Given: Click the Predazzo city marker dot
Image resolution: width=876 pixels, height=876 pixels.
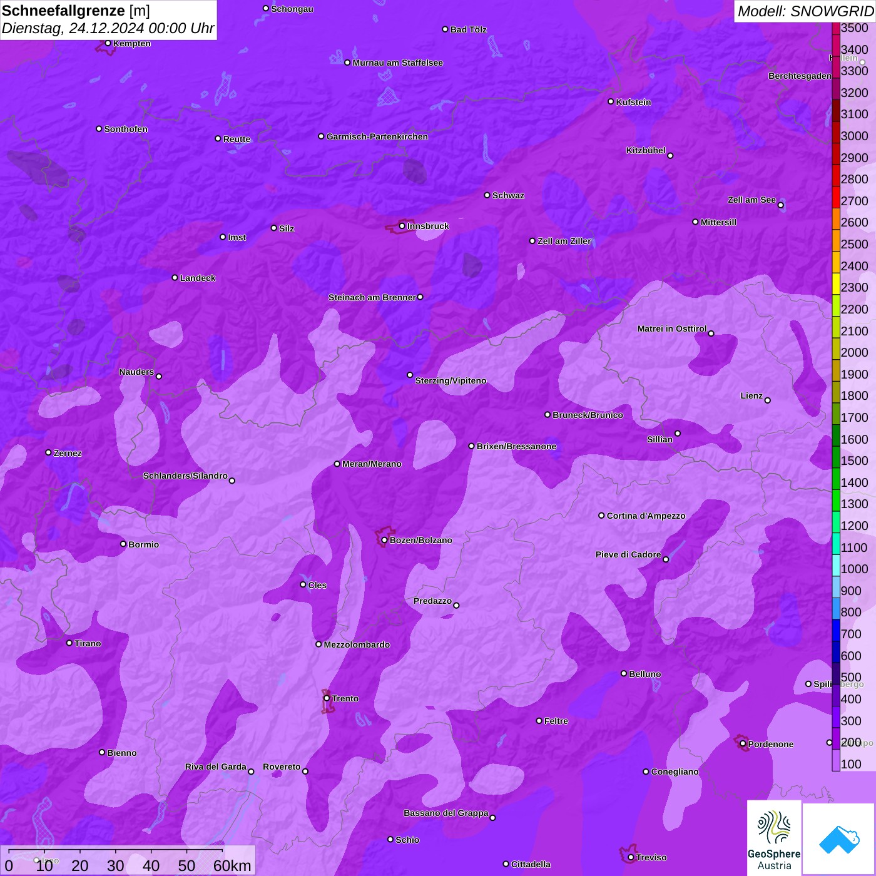Looking at the screenshot, I should (x=456, y=605).
